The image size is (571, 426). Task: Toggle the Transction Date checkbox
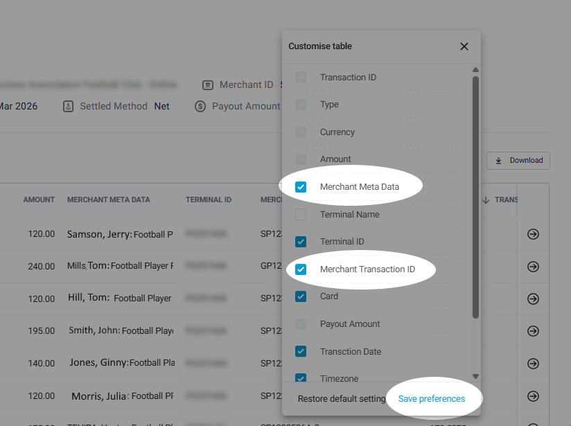(x=301, y=351)
